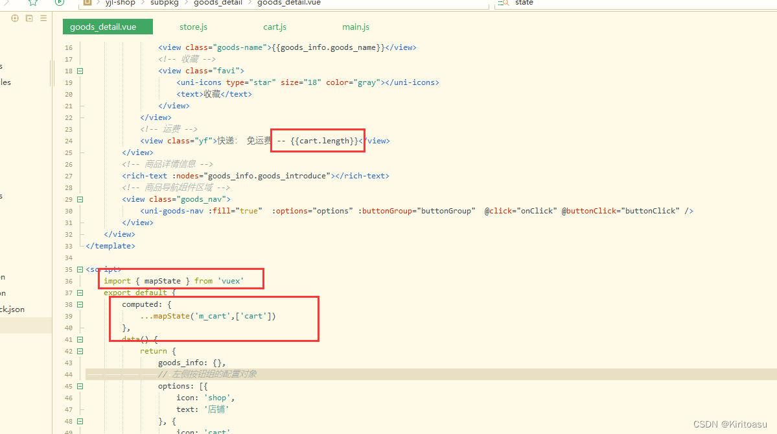The image size is (777, 434).
Task: Collapse the export default fold at line 37
Action: pyautogui.click(x=80, y=293)
